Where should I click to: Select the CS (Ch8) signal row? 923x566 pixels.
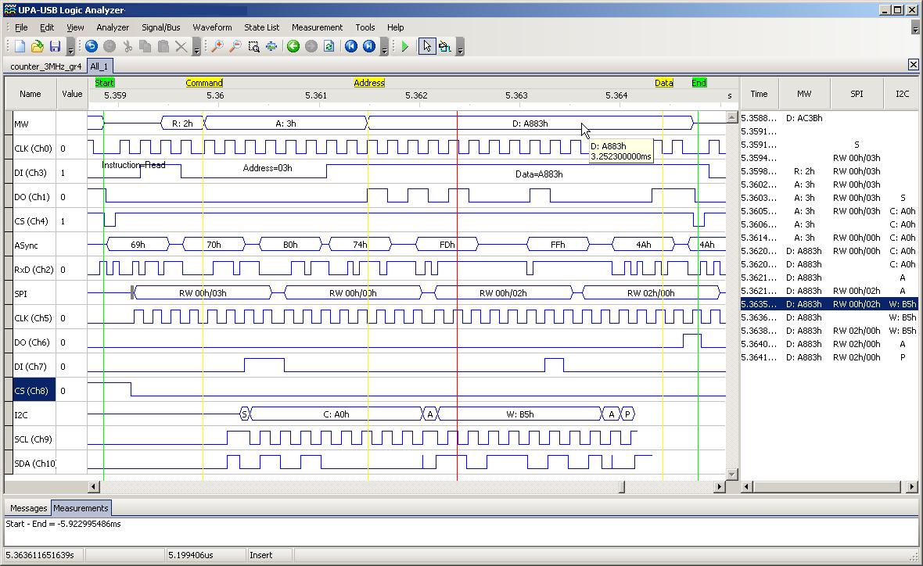[x=34, y=391]
